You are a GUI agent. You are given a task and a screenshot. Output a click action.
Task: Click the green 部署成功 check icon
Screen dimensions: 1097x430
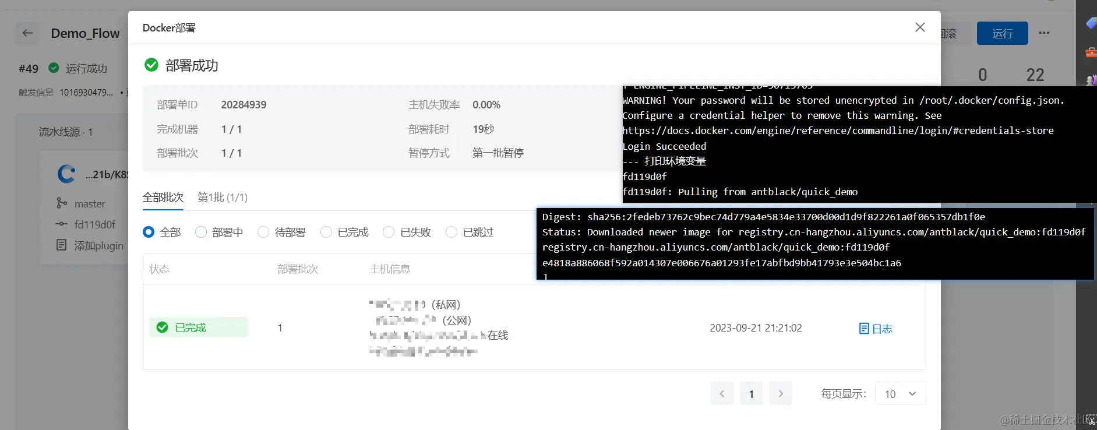151,65
